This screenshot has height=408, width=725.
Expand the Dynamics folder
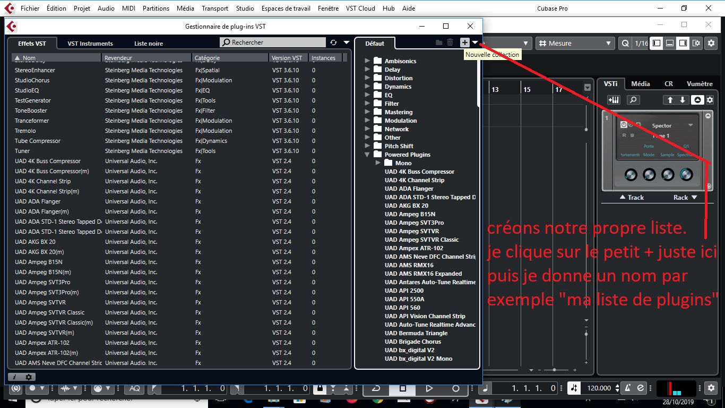click(x=367, y=87)
